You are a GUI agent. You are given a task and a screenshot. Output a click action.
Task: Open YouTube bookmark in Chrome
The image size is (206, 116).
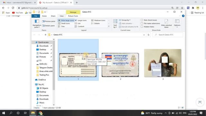17,13
